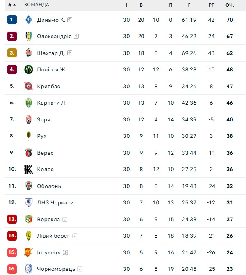The height and width of the screenshot is (275, 246).
Task: Open the ЛНЗ Черкаси team page
Action: pyautogui.click(x=55, y=203)
